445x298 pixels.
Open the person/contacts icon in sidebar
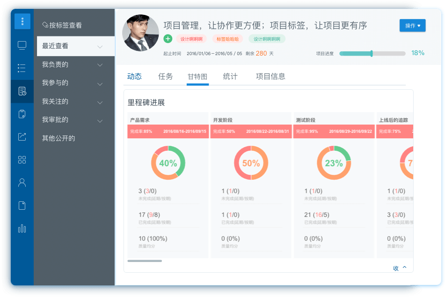pos(22,183)
